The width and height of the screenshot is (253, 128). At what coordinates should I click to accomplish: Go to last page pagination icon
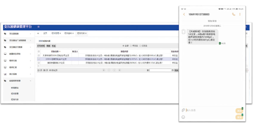pyautogui.click(x=120, y=70)
